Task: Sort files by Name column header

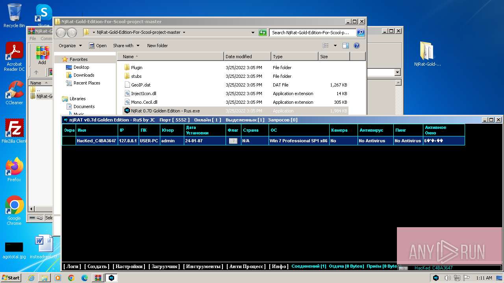Action: [170, 57]
